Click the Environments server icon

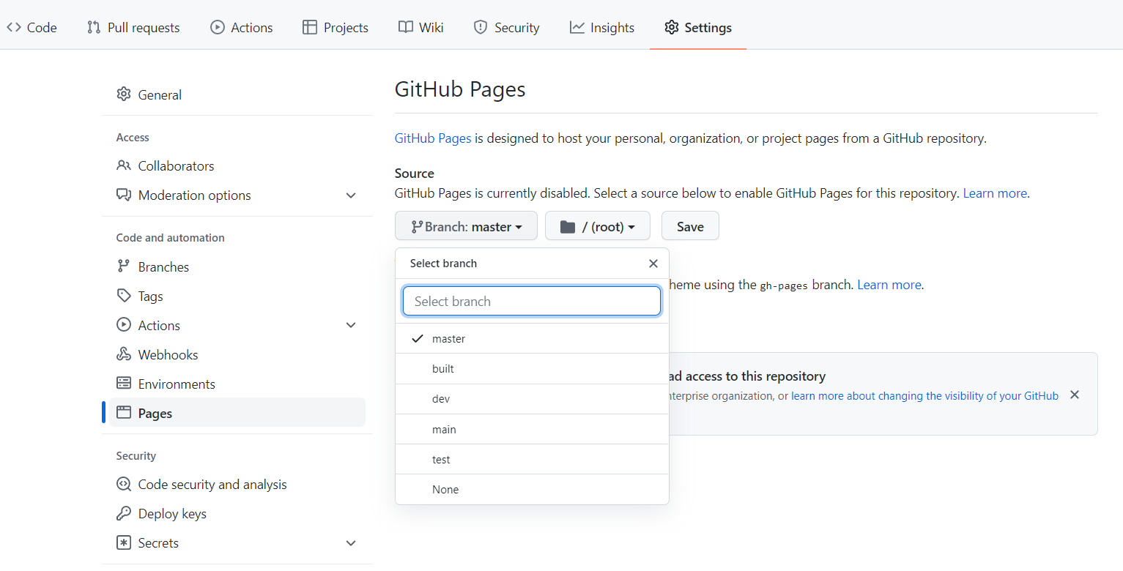(x=124, y=384)
